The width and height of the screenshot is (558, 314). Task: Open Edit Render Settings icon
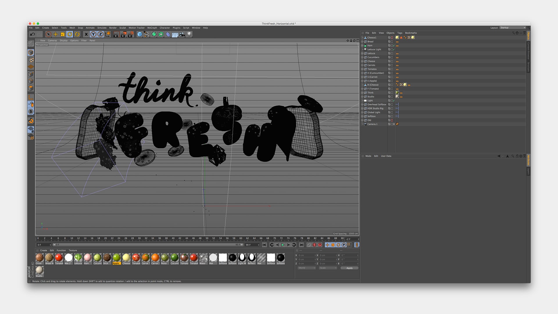130,34
